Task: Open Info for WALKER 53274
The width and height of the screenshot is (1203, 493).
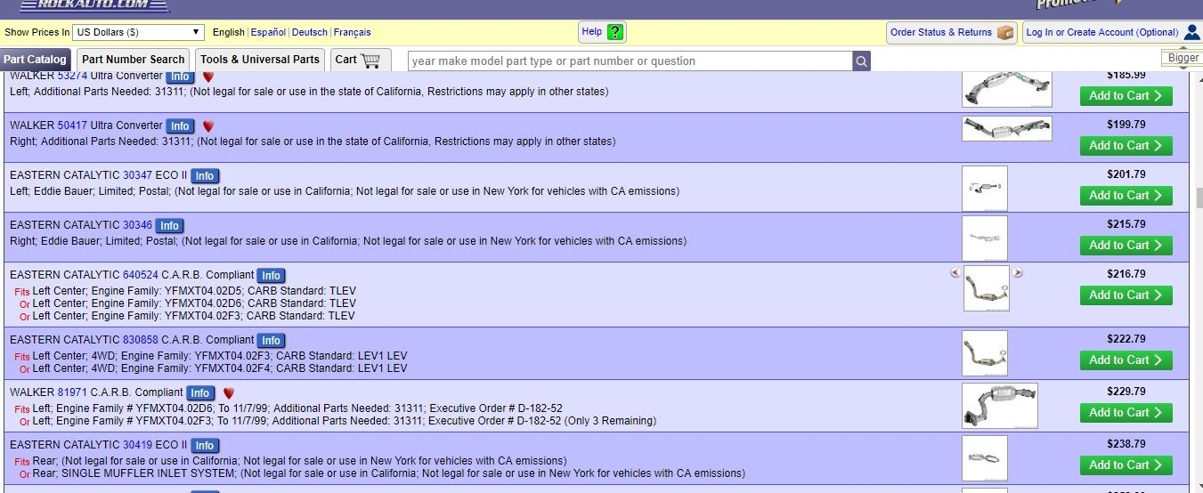Action: coord(180,77)
